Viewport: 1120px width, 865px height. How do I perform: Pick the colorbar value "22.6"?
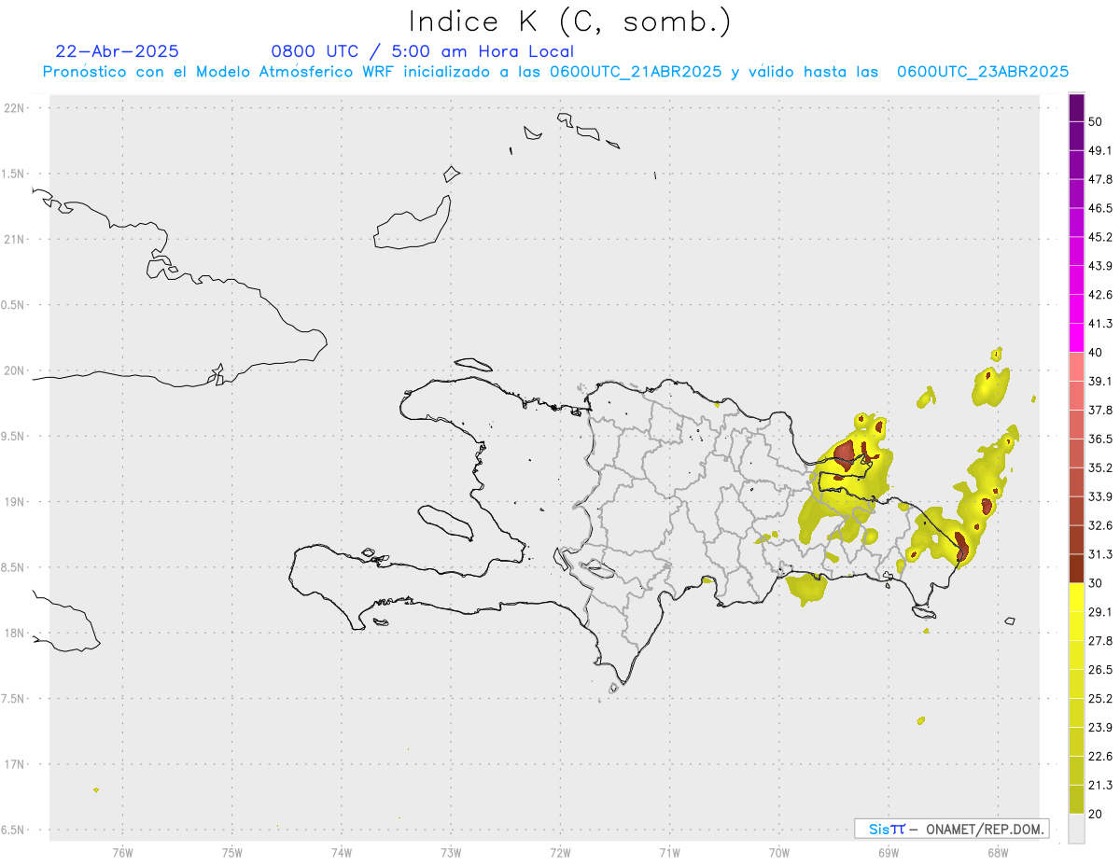tap(1100, 757)
